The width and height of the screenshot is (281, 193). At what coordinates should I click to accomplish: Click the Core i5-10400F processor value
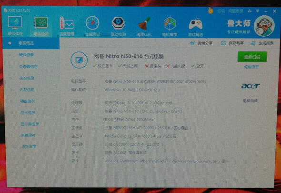click(139, 103)
